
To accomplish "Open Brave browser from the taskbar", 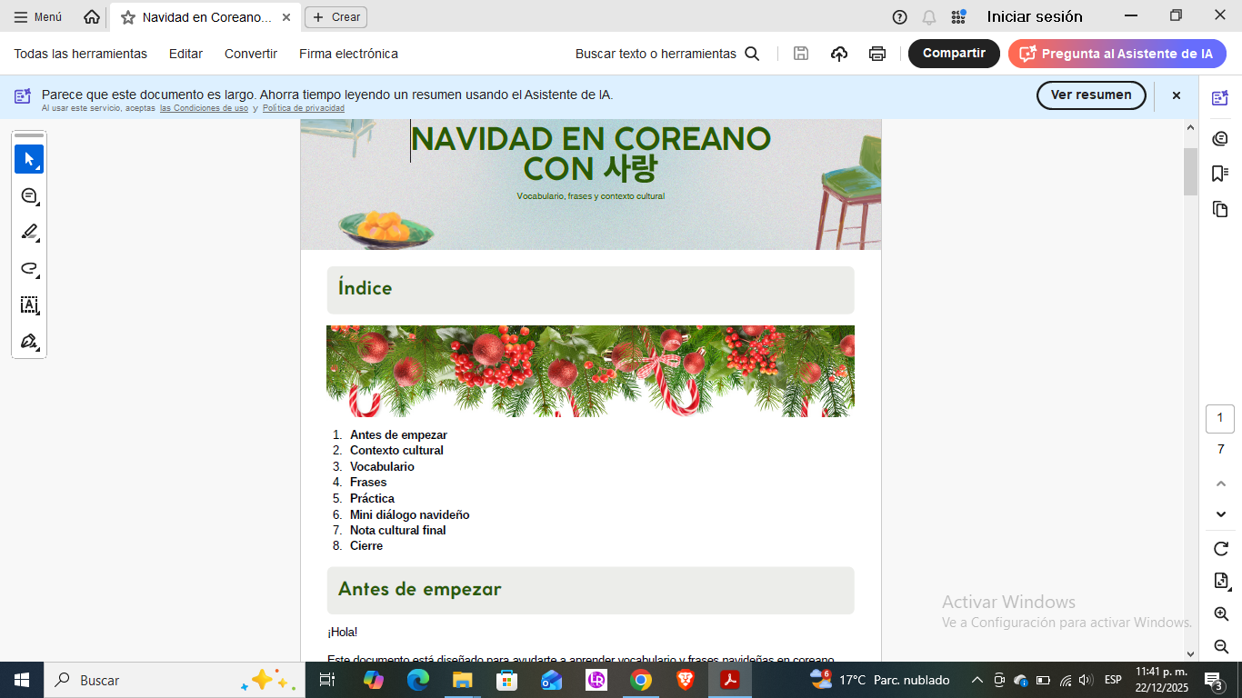I will point(686,680).
